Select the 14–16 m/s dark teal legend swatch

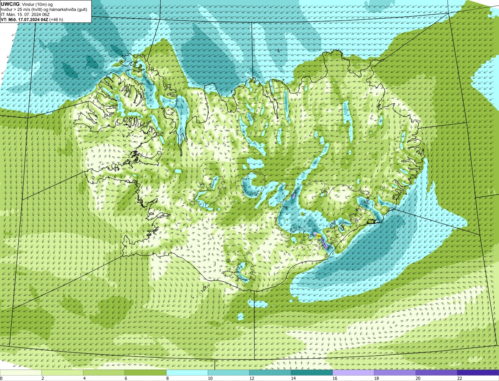click(x=312, y=372)
